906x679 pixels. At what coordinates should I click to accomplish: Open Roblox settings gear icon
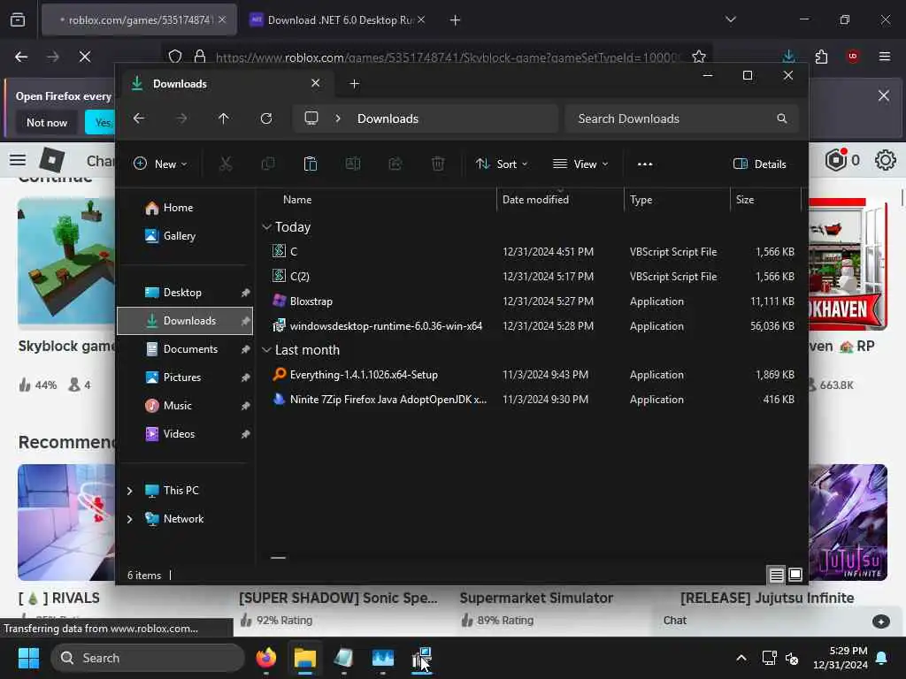(885, 160)
